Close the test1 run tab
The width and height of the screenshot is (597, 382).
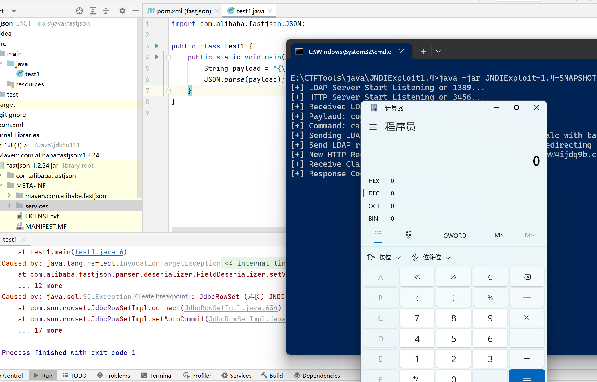pos(23,240)
